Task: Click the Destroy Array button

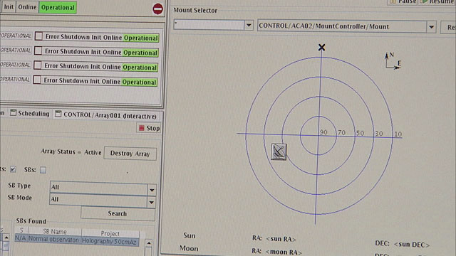Action: point(130,154)
